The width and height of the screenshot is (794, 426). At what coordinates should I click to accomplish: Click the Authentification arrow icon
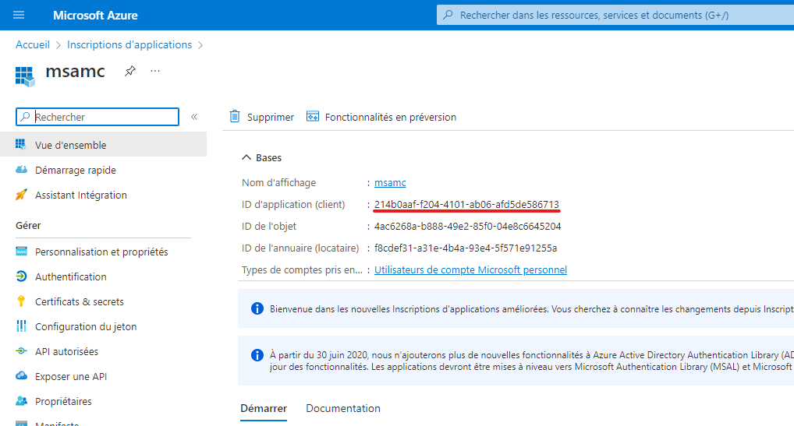pos(21,276)
